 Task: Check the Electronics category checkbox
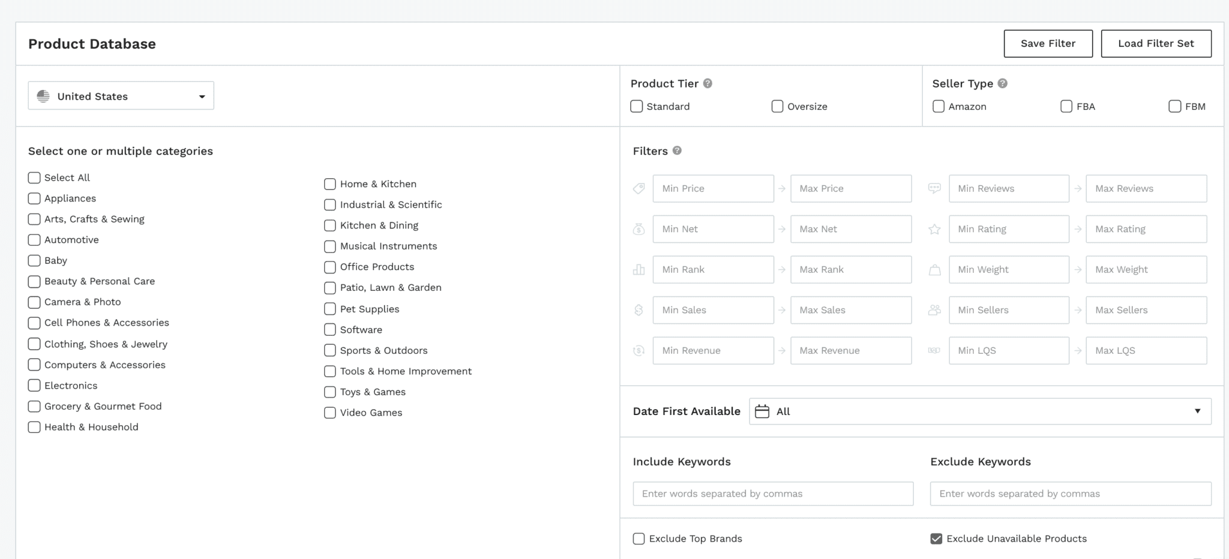(x=34, y=386)
